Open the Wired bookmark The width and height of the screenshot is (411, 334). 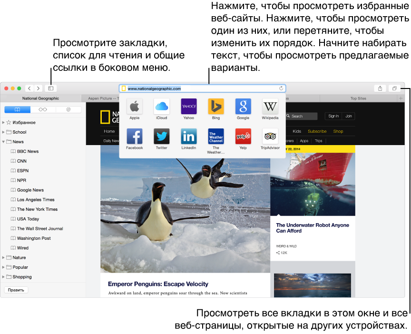(x=20, y=248)
